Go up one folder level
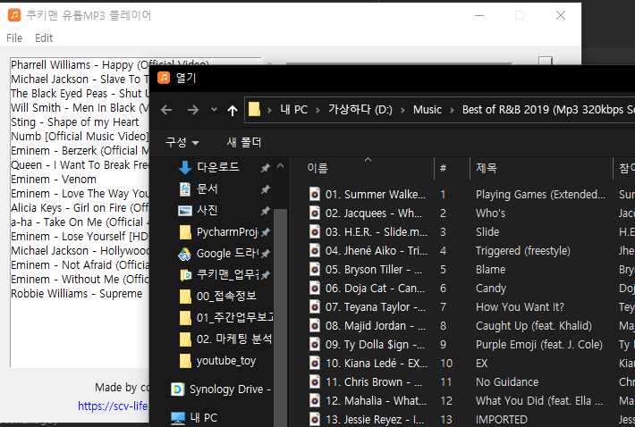This screenshot has width=635, height=427. point(232,110)
